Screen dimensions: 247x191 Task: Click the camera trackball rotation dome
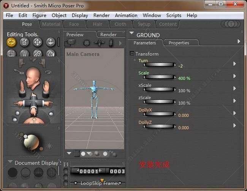pyautogui.click(x=34, y=120)
